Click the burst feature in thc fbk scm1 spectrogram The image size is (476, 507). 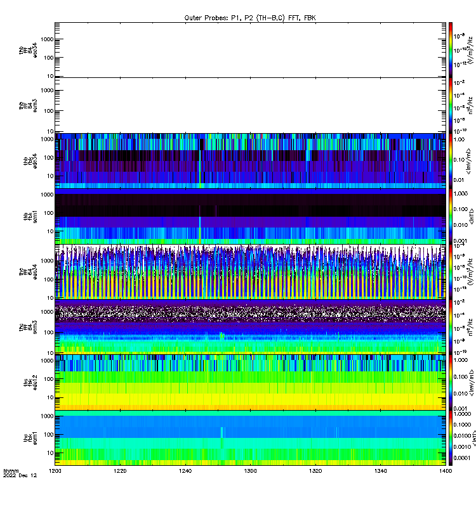point(222,437)
